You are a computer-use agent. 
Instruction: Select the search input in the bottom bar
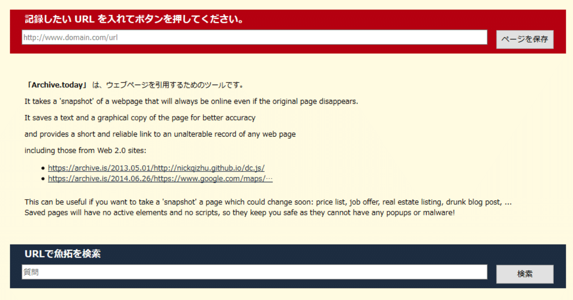click(254, 272)
